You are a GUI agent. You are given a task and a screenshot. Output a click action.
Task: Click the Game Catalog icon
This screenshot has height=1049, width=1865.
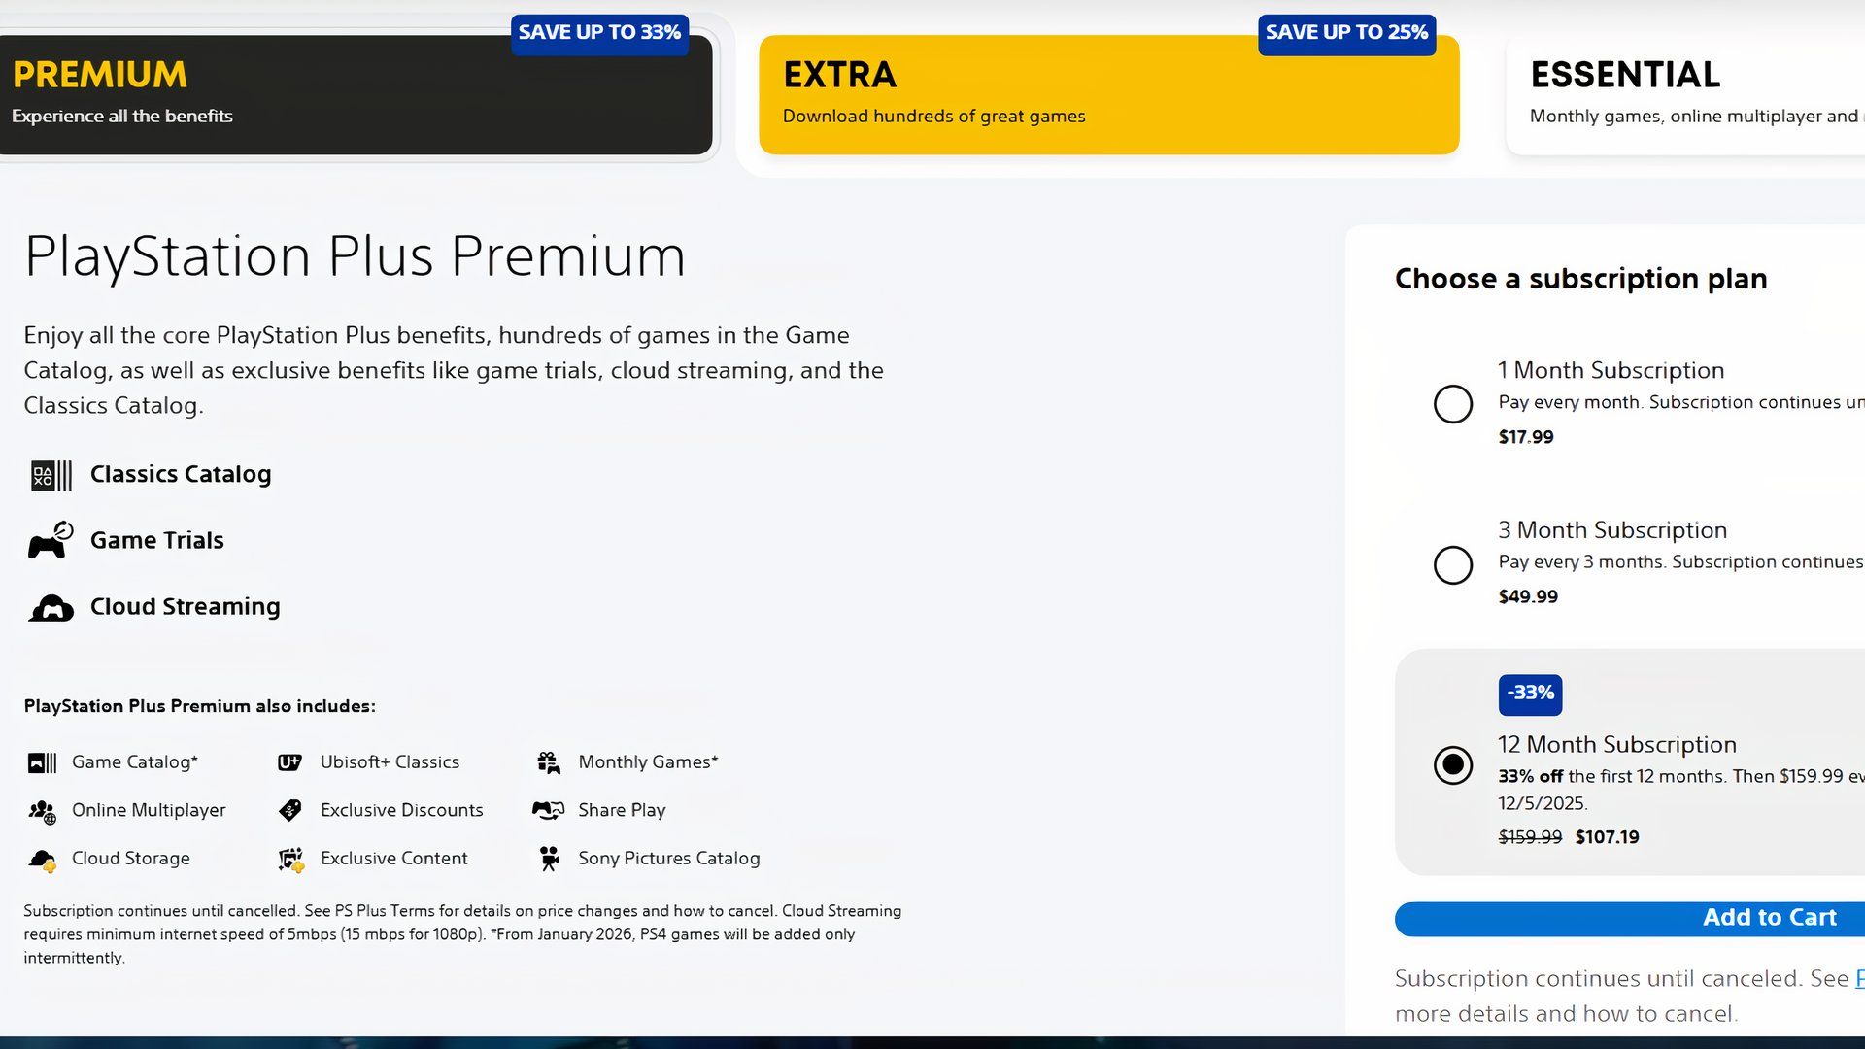42,762
